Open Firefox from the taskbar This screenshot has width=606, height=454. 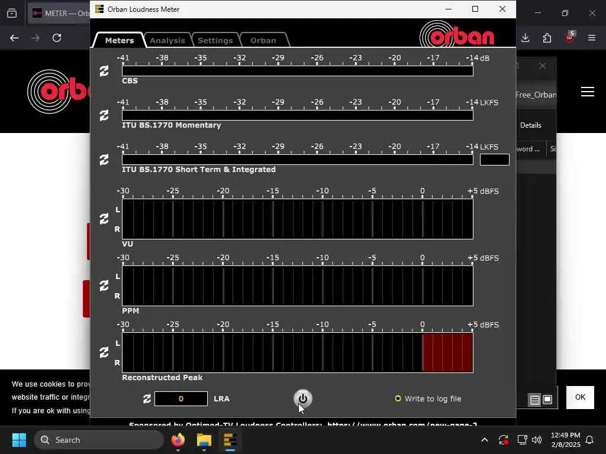(178, 440)
